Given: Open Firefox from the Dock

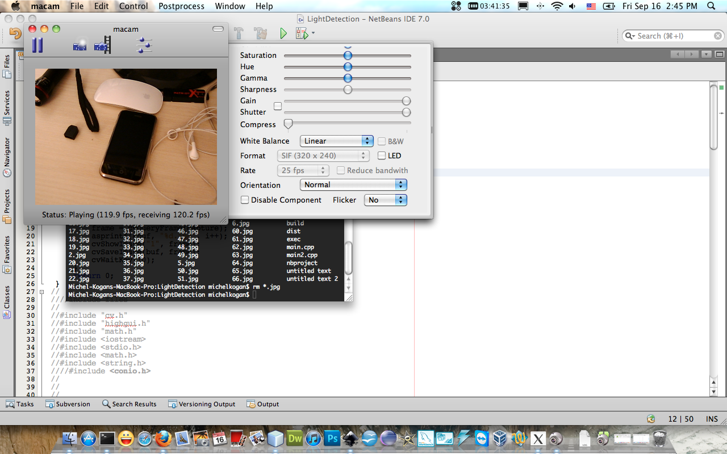Looking at the screenshot, I should pyautogui.click(x=163, y=438).
